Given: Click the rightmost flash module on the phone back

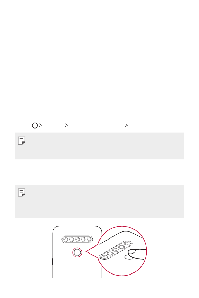Looking at the screenshot, I should 89,240.
